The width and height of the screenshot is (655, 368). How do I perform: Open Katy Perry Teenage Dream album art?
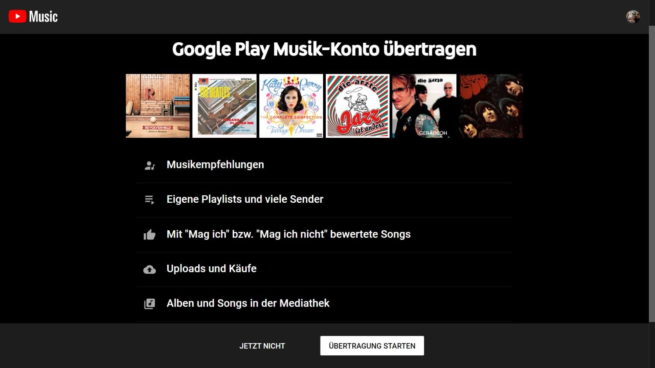tap(291, 106)
